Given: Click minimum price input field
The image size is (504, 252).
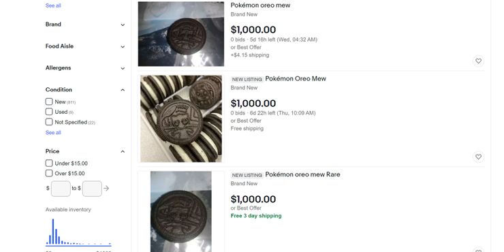Looking at the screenshot, I should [x=61, y=189].
